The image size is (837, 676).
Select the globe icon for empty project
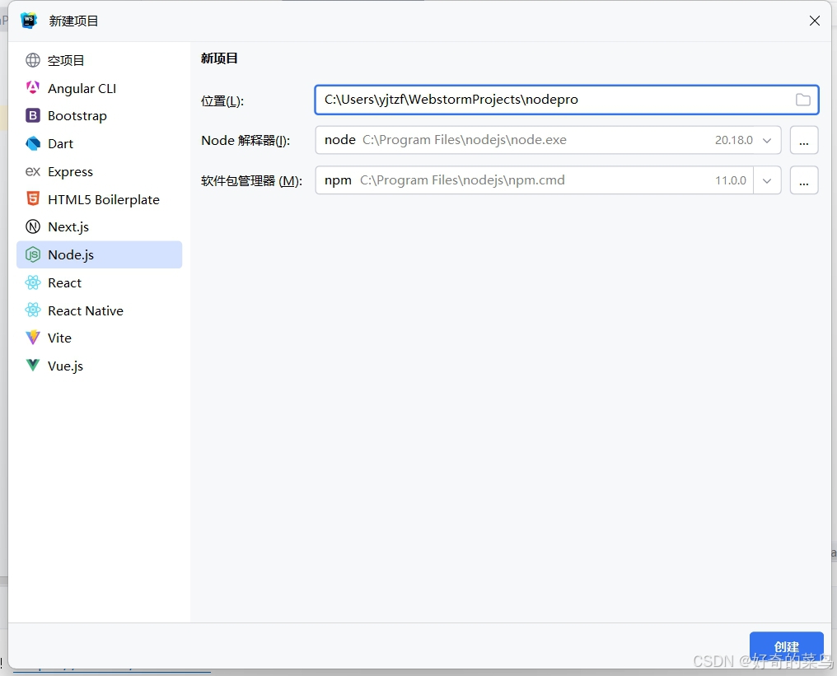click(33, 60)
